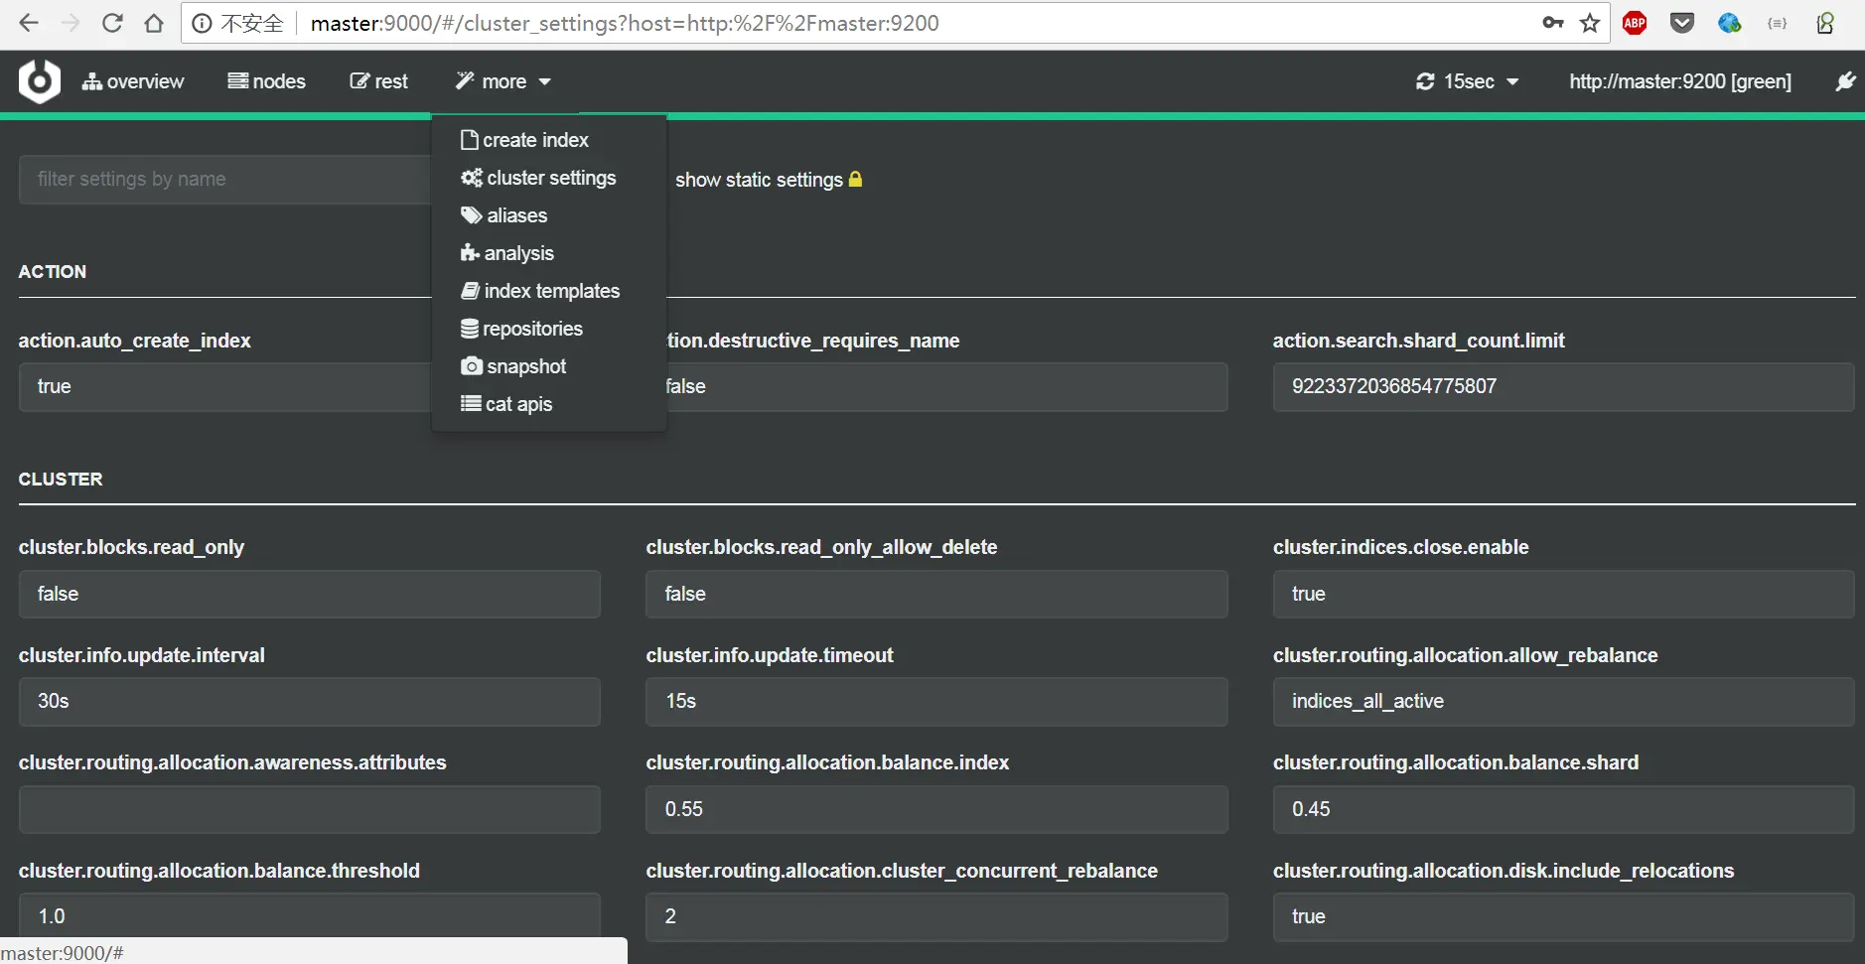Edit cluster.indices.close.enable value field
The width and height of the screenshot is (1865, 964).
tap(1563, 594)
